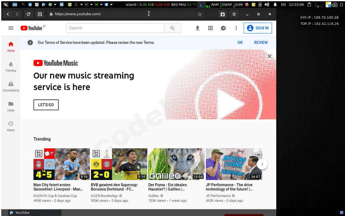Open the messages share icon
This screenshot has width=345, height=216.
[x=223, y=28]
